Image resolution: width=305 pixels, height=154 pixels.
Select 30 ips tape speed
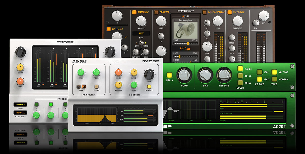pyautogui.click(x=240, y=82)
